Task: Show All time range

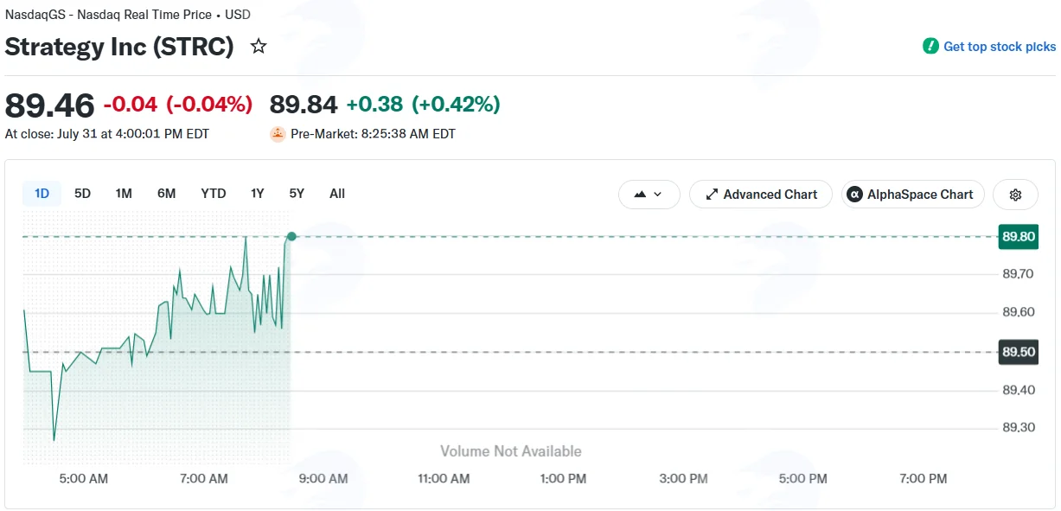Action: click(337, 194)
